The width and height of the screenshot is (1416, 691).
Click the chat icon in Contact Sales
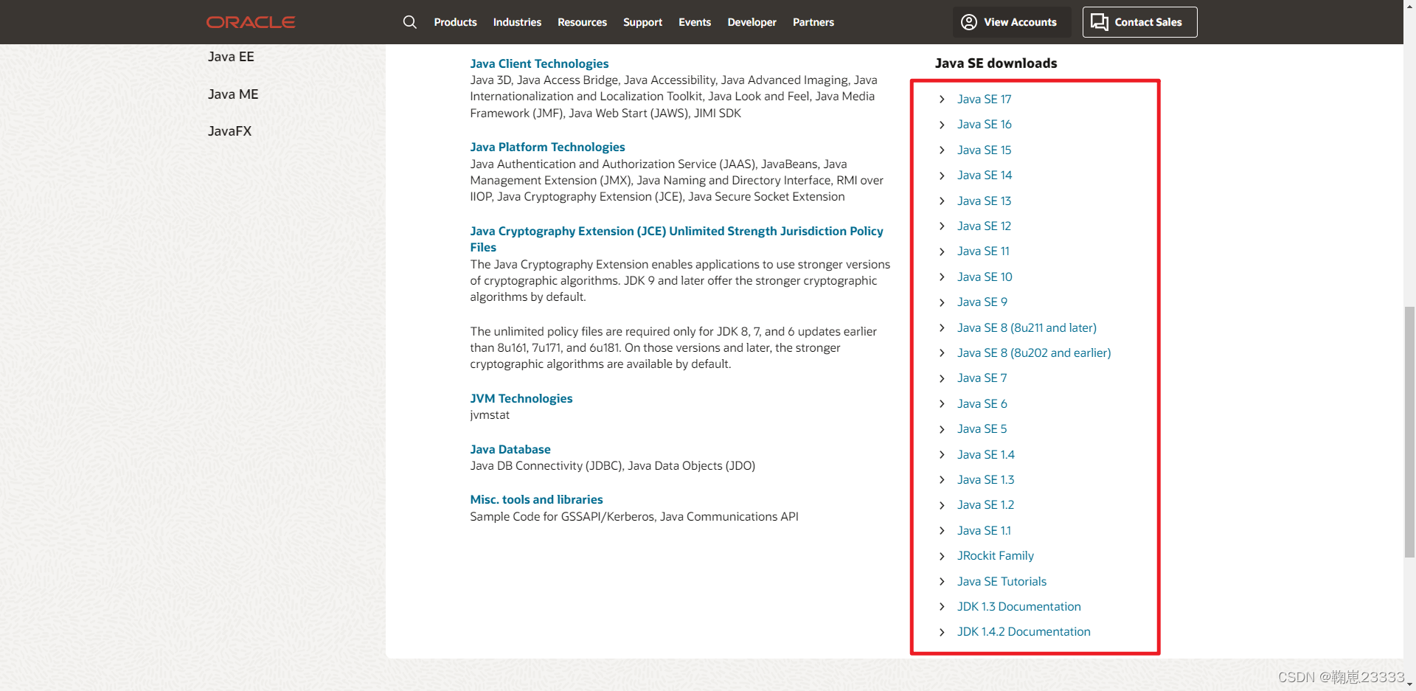click(x=1100, y=22)
